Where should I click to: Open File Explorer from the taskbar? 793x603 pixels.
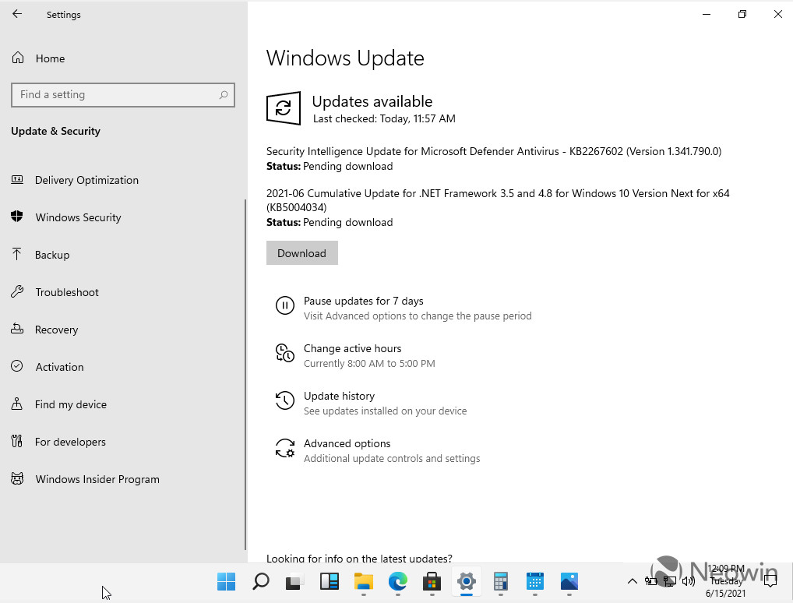[x=364, y=581]
